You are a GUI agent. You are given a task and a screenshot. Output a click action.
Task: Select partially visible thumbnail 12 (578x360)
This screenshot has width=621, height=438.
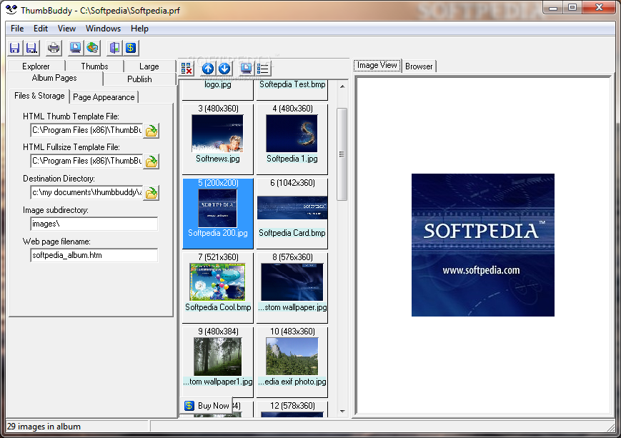292,409
